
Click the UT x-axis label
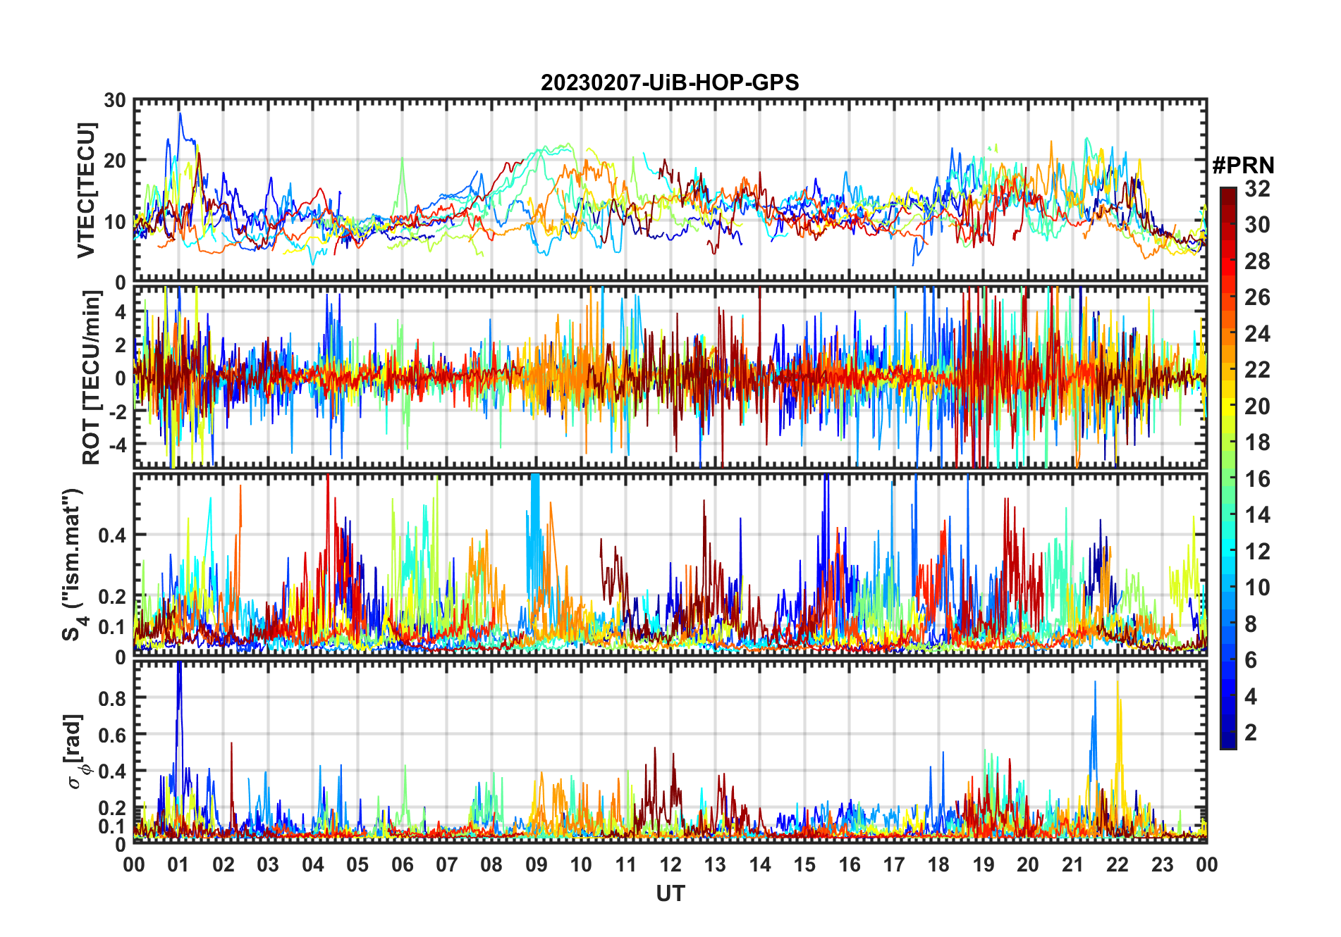pos(670,893)
